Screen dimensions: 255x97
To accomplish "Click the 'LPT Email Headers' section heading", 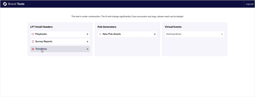I will tap(41, 27).
